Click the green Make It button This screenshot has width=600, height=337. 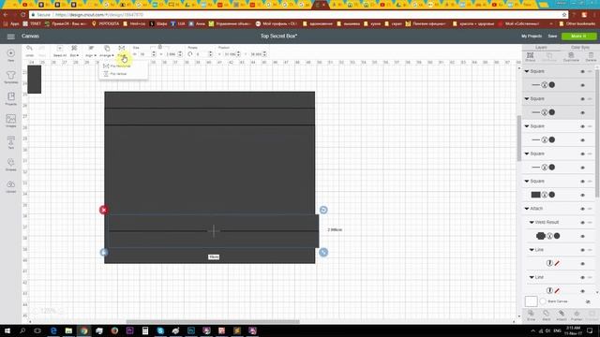578,36
